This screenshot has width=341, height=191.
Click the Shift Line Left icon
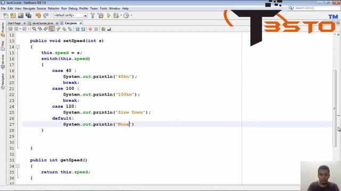coord(77,29)
